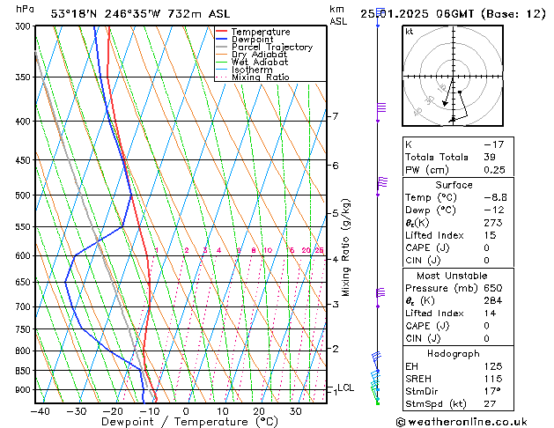Click the 850 hPa pressure label
Viewport: 554px width, 428px height.
[25, 371]
